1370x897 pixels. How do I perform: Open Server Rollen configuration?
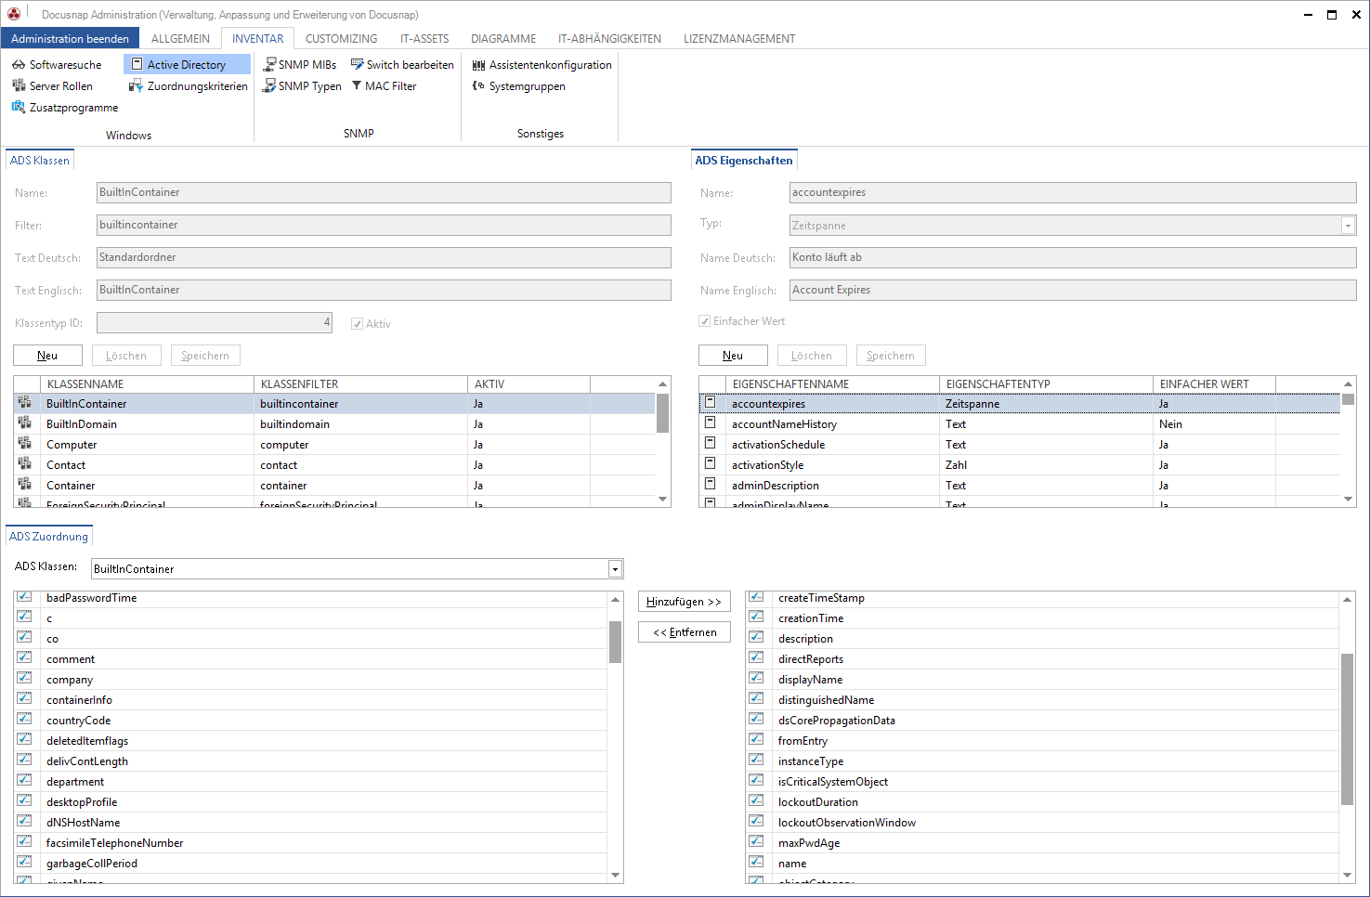click(52, 86)
